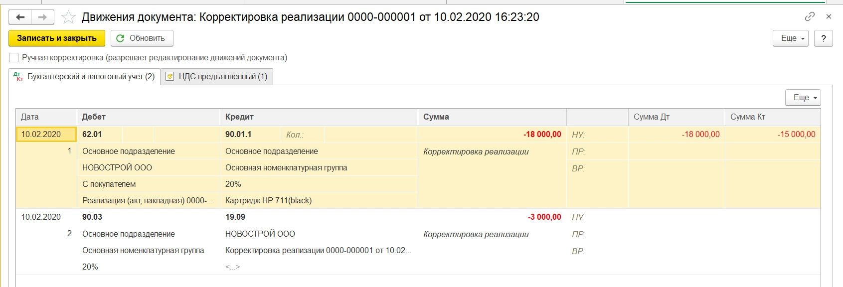Click the Кредит column header
This screenshot has height=287, width=843.
318,117
